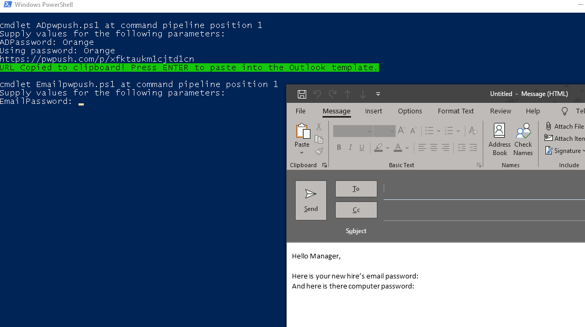Image resolution: width=585 pixels, height=327 pixels.
Task: Open the Review ribbon tab
Action: click(x=500, y=111)
